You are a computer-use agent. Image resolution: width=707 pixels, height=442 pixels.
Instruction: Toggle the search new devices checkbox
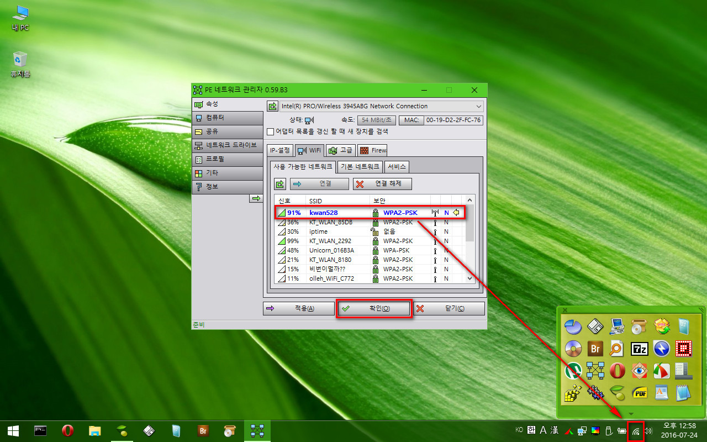point(271,131)
